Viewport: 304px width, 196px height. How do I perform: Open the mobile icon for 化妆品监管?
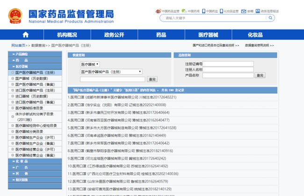pyautogui.click(x=221, y=11)
